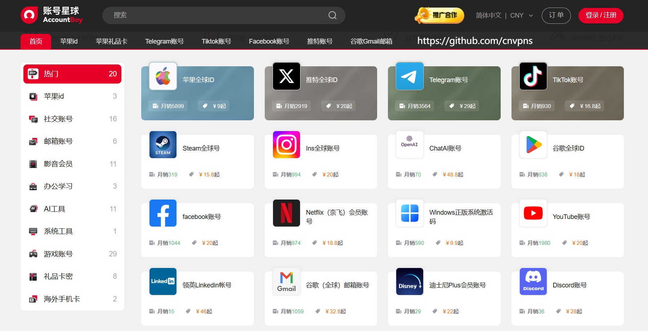The width and height of the screenshot is (648, 331).
Task: Open the LinkedIn account product icon
Action: tap(163, 281)
